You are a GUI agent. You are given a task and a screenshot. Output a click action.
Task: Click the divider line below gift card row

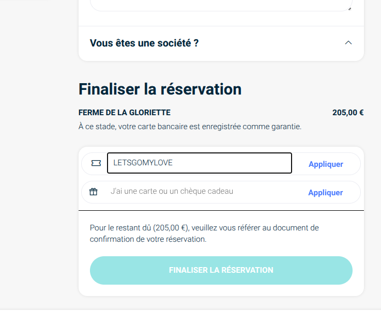point(221,211)
